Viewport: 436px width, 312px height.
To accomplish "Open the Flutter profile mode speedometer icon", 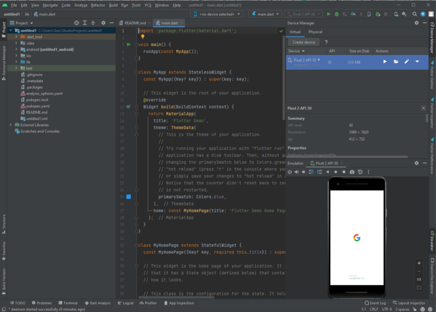I will click(x=353, y=14).
